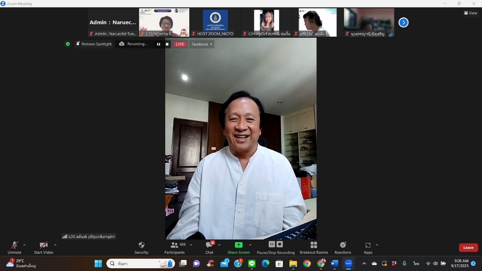This screenshot has height=271, width=482.
Task: Open the Reactions menu
Action: coord(343,247)
